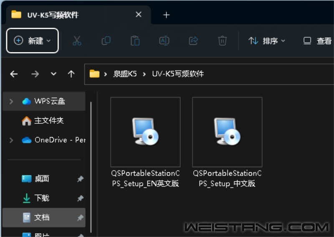
Task: Click the navigation pane scrollbar
Action: (x=91, y=167)
